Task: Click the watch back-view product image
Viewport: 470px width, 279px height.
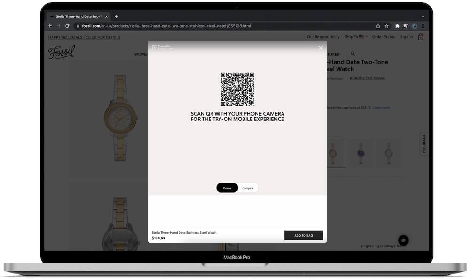Action: (x=120, y=223)
